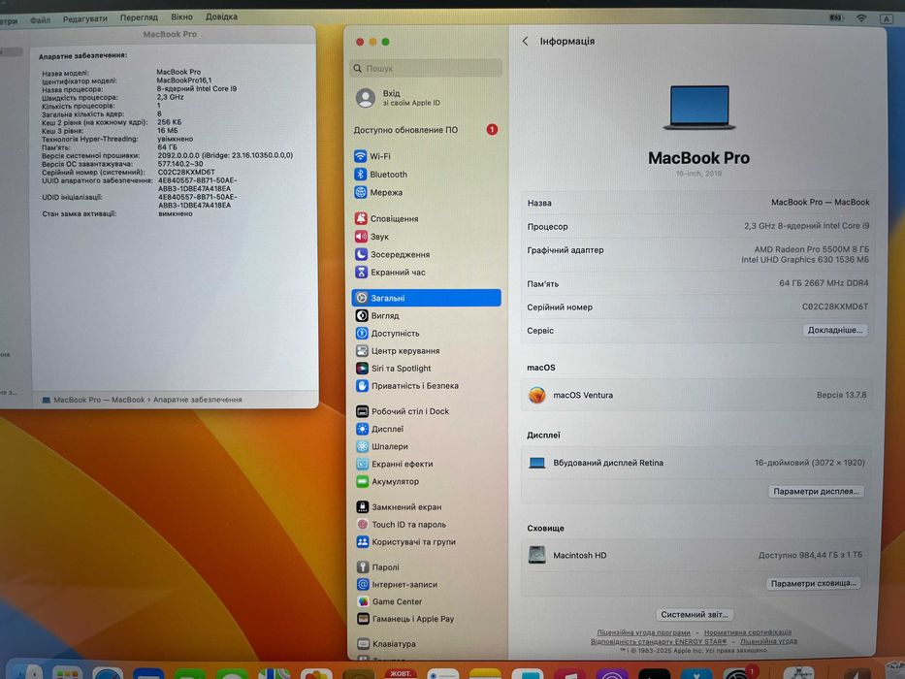Image resolution: width=905 pixels, height=679 pixels.
Task: Open Приватність і Безпека hand icon
Action: [362, 386]
